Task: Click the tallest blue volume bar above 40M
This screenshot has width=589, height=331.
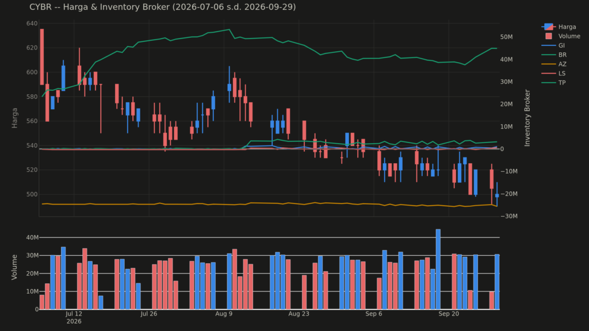Action: click(x=438, y=269)
